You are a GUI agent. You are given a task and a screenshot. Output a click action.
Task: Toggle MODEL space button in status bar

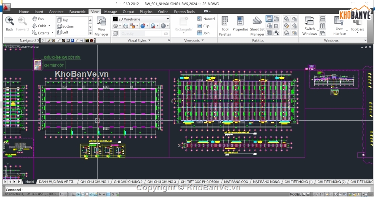pos(295,194)
